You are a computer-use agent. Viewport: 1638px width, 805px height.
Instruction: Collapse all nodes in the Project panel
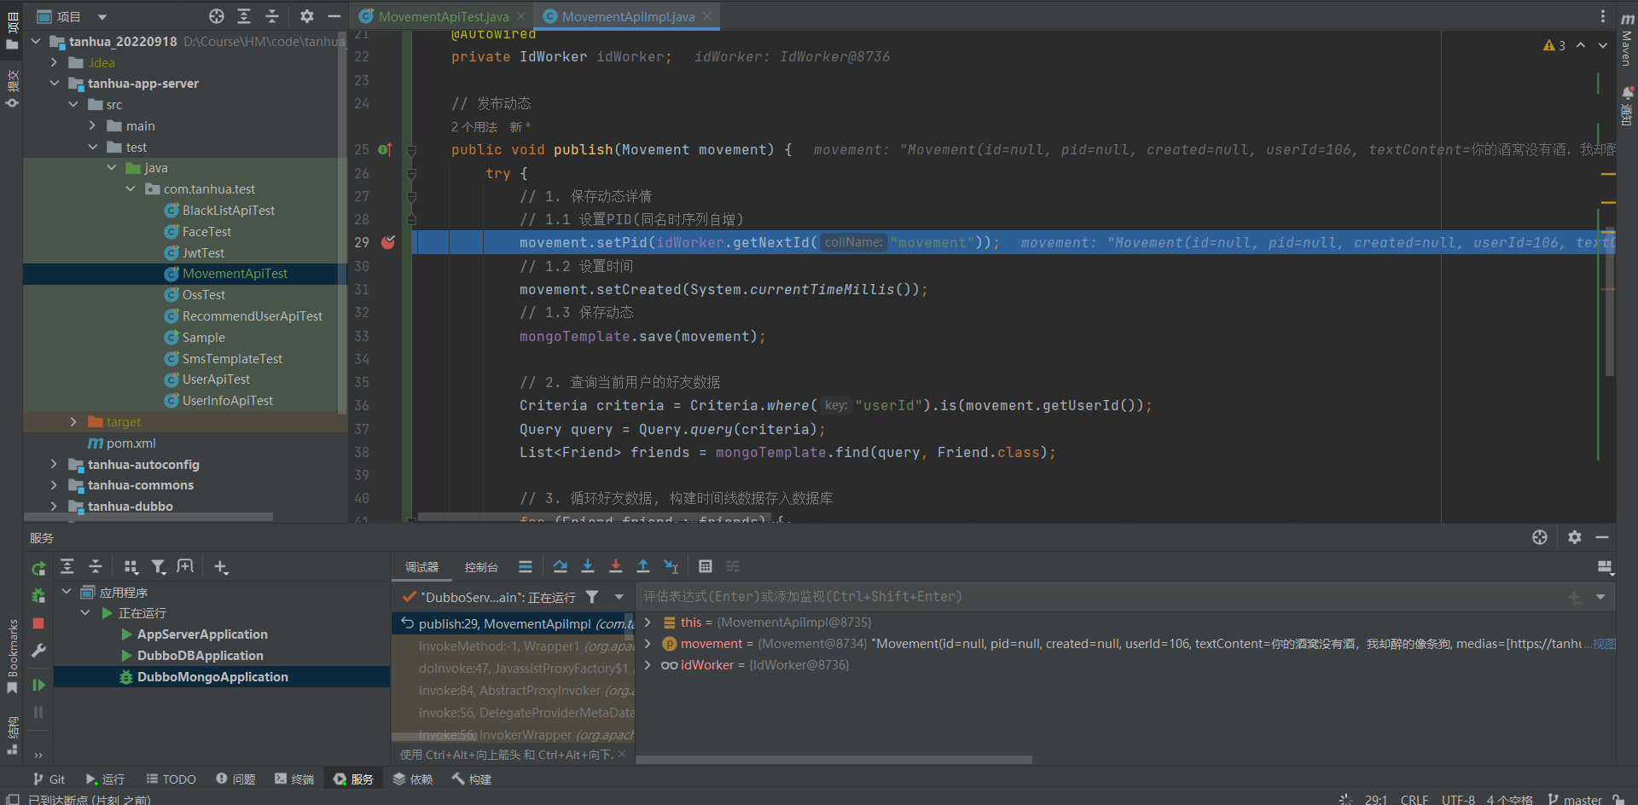click(272, 16)
